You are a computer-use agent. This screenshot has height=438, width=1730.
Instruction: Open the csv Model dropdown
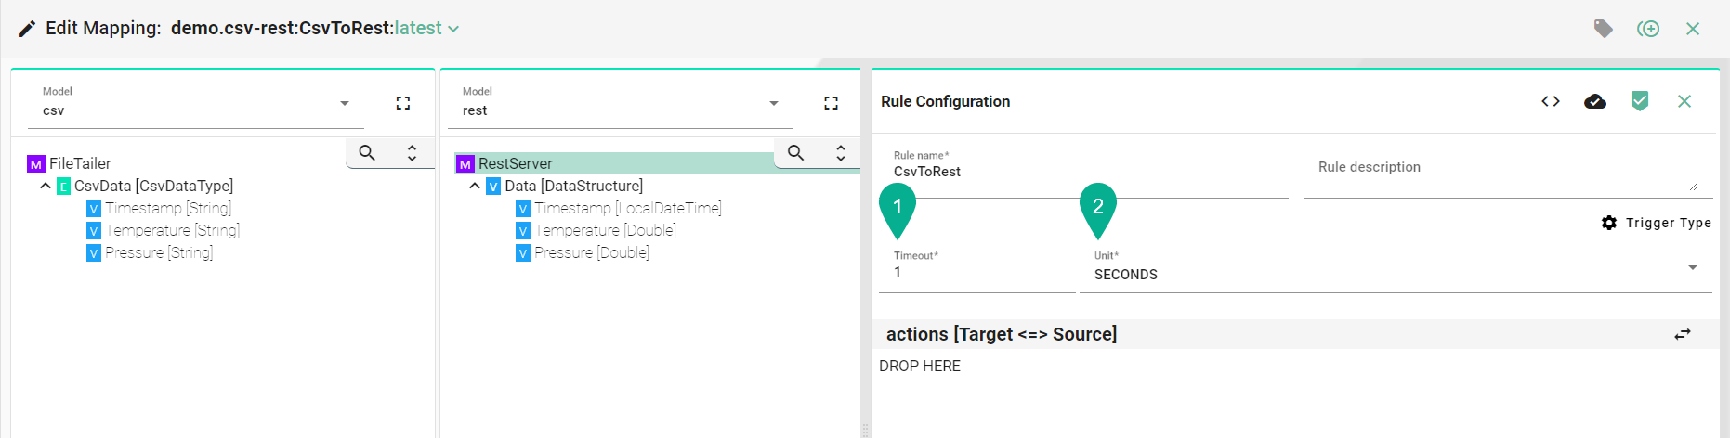pos(196,103)
